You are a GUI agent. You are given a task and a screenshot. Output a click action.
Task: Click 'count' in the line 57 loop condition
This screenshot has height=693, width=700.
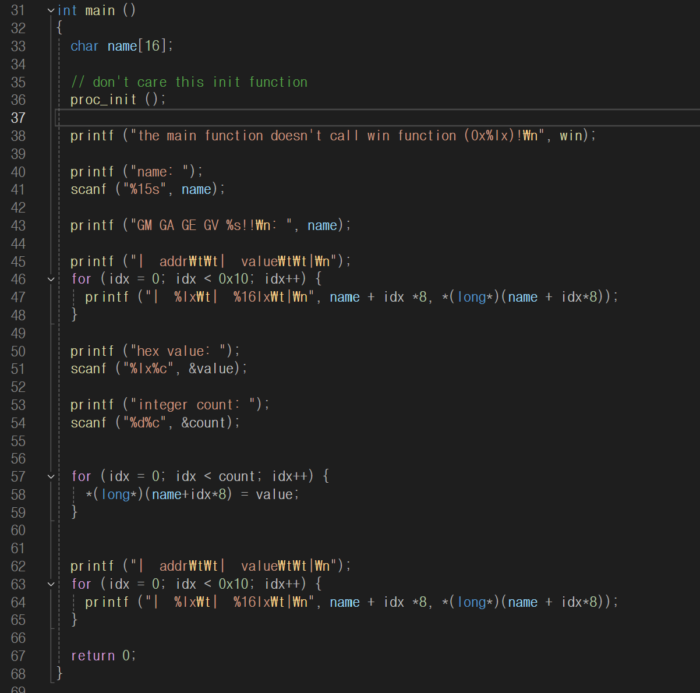click(237, 476)
